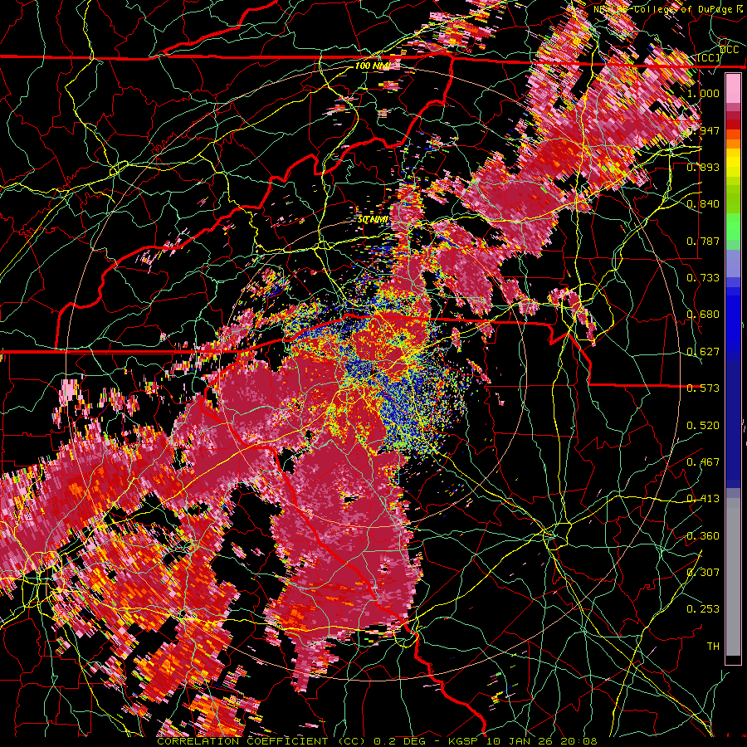Screen dimensions: 747x747
Task: Click the 0.413 legend value
Action: coord(703,498)
